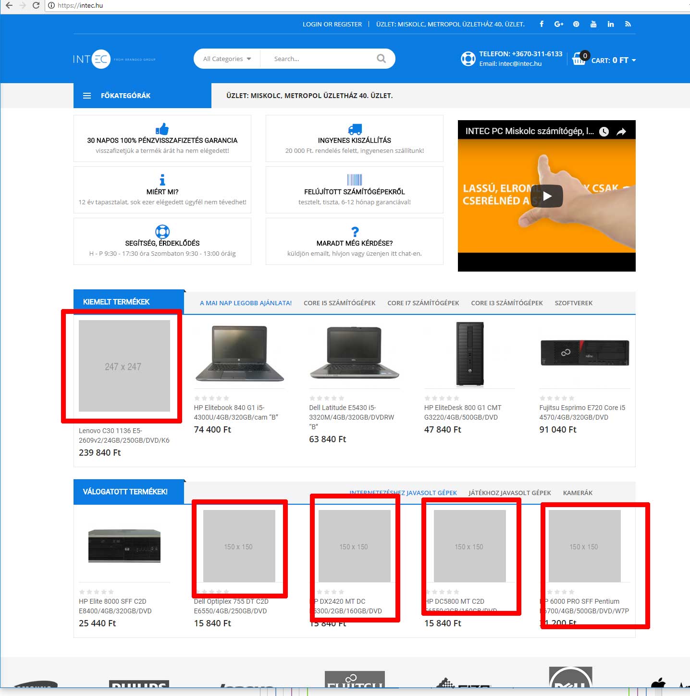Viewport: 690px width, 696px height.
Task: Click the barcode icon above Felújított számítógépekről
Action: pos(355,180)
